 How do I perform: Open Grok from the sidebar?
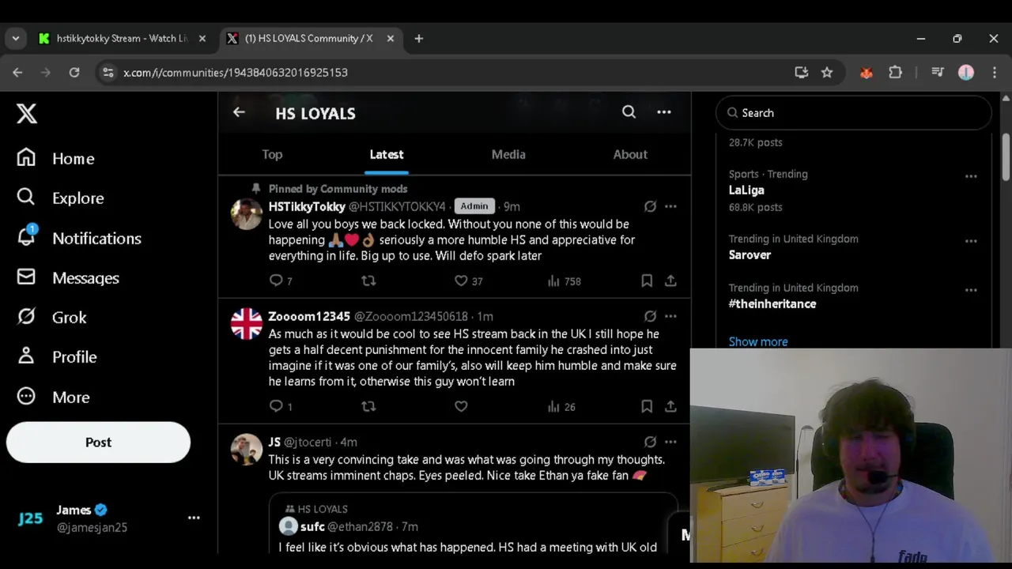52,318
